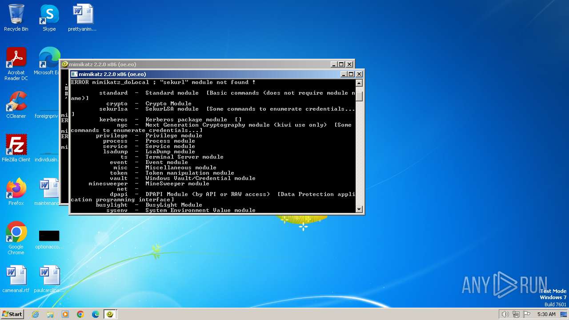The height and width of the screenshot is (320, 569).
Task: Open the optionacco black desktop file
Action: point(49,239)
